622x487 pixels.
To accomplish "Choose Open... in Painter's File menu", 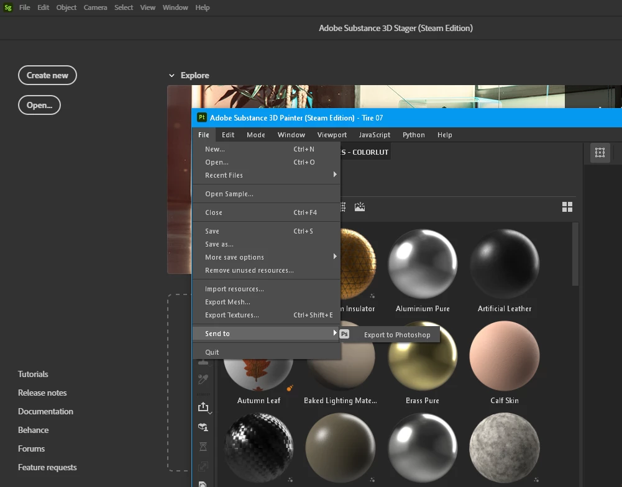I will click(x=266, y=162).
